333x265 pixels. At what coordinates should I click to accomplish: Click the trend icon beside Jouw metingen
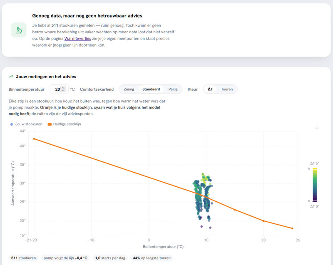pos(11,77)
